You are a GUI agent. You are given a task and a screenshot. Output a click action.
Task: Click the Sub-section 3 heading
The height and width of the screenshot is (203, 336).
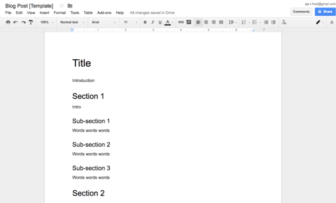click(x=91, y=168)
